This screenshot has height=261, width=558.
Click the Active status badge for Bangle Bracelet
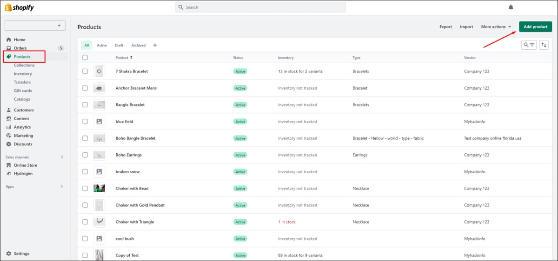tap(240, 104)
